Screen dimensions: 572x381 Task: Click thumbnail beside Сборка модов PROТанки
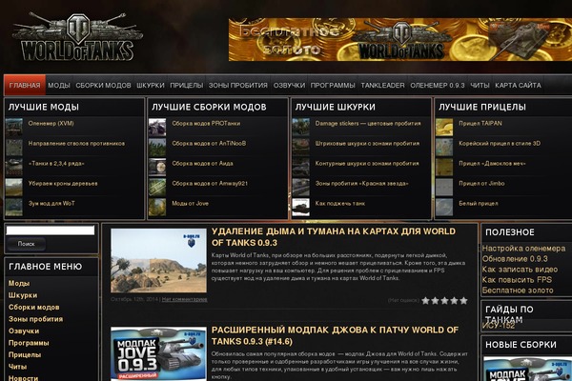coord(157,128)
